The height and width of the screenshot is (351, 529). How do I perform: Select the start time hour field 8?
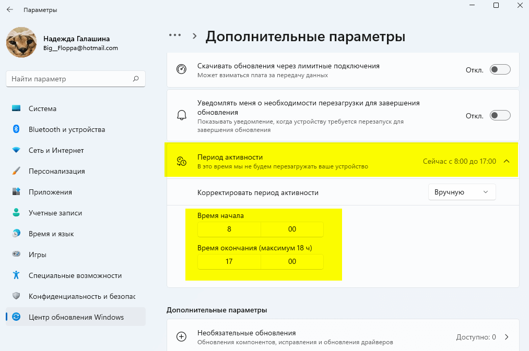229,229
